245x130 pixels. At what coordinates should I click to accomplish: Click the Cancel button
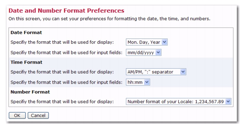coord(38,115)
